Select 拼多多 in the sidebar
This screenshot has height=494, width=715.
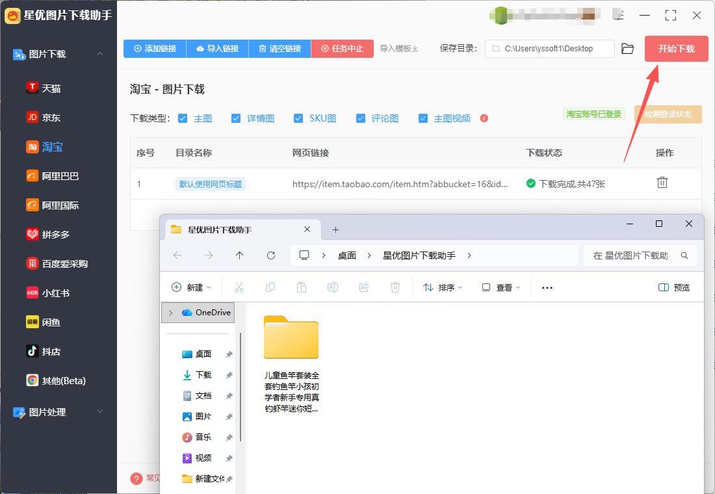pyautogui.click(x=55, y=235)
